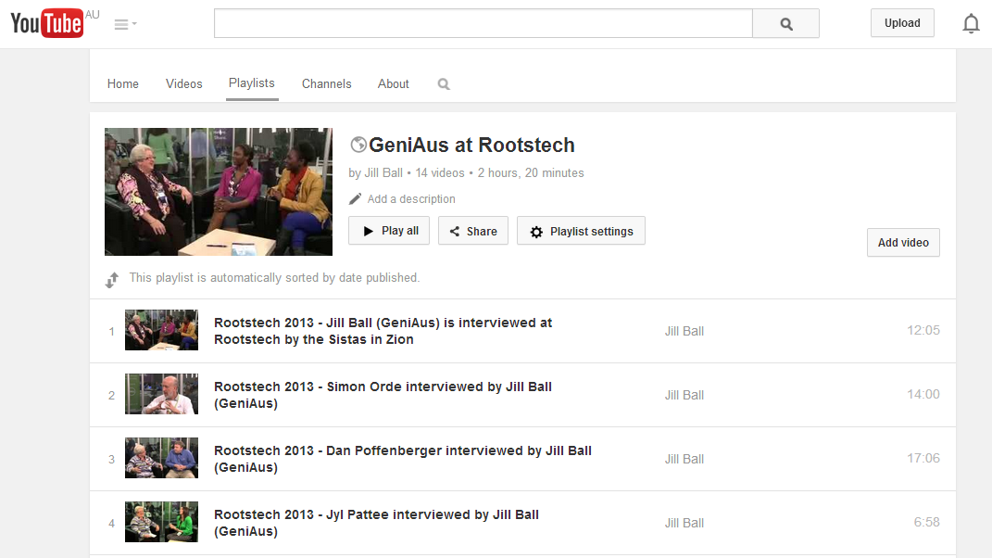This screenshot has width=992, height=558.
Task: Click the Add video button
Action: [903, 243]
